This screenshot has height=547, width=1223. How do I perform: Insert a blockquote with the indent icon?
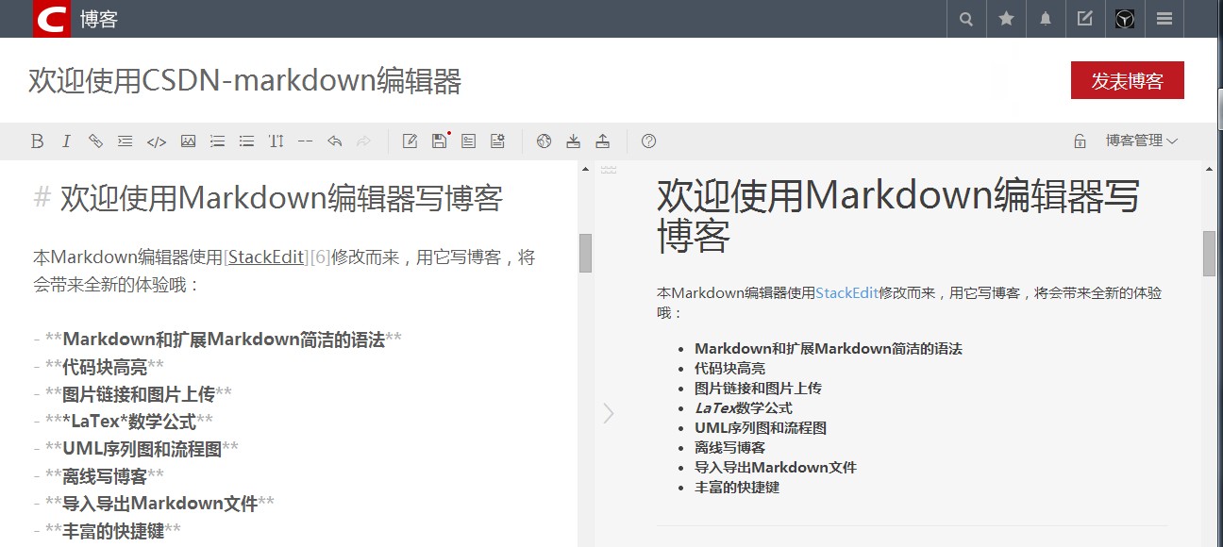pyautogui.click(x=125, y=141)
